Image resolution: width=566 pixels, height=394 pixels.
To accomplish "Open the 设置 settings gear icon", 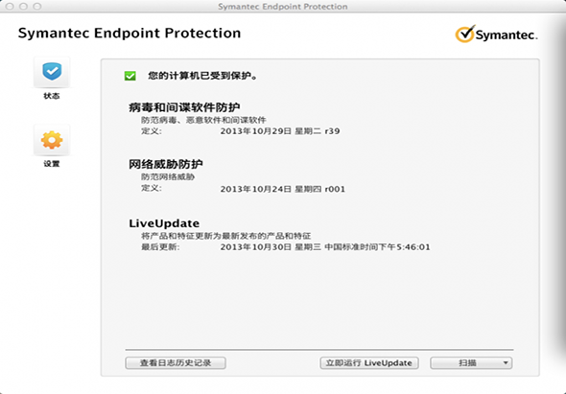I will point(52,140).
